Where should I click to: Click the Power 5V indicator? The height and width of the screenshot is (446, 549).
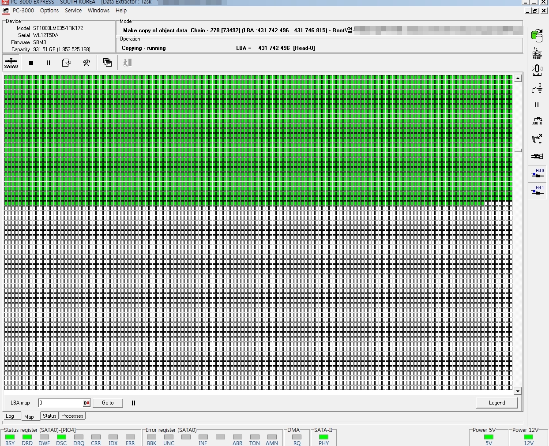[489, 437]
